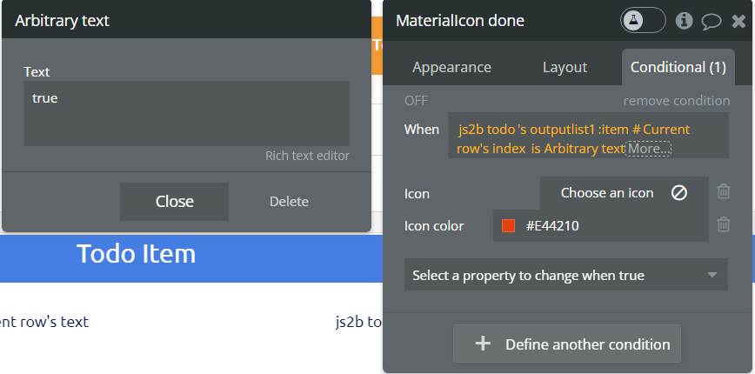Clear the chosen icon with the no-symbol icon
Screen dimensions: 755x374
pyautogui.click(x=679, y=193)
